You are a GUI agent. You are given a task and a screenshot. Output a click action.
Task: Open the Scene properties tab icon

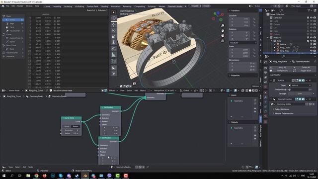pos(265,82)
